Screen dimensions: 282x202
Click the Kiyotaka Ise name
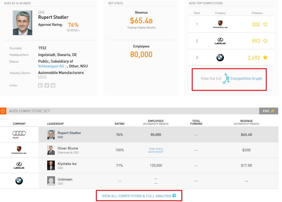(x=67, y=164)
